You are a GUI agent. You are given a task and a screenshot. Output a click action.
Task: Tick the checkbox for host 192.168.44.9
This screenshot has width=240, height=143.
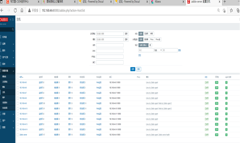[18, 103]
